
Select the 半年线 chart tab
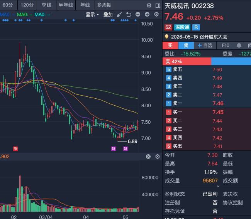tap(66, 5)
